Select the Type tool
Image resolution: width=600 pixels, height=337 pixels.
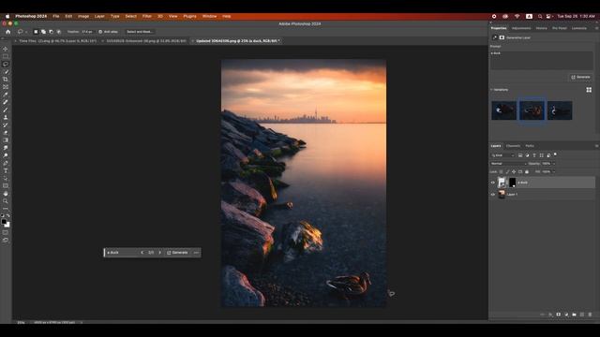click(x=6, y=170)
